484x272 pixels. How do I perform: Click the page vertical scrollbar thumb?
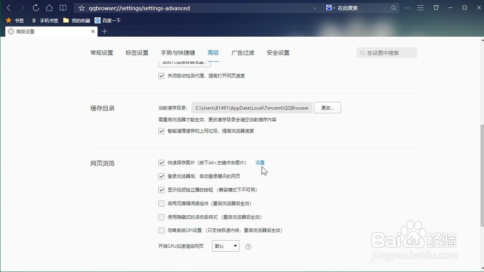(x=482, y=175)
